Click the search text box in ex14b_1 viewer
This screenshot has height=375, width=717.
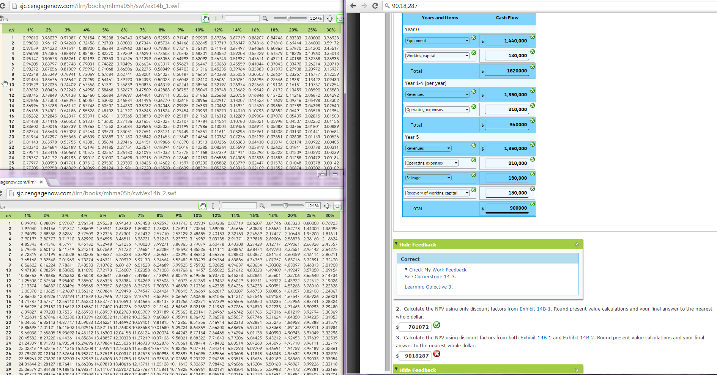point(242,19)
